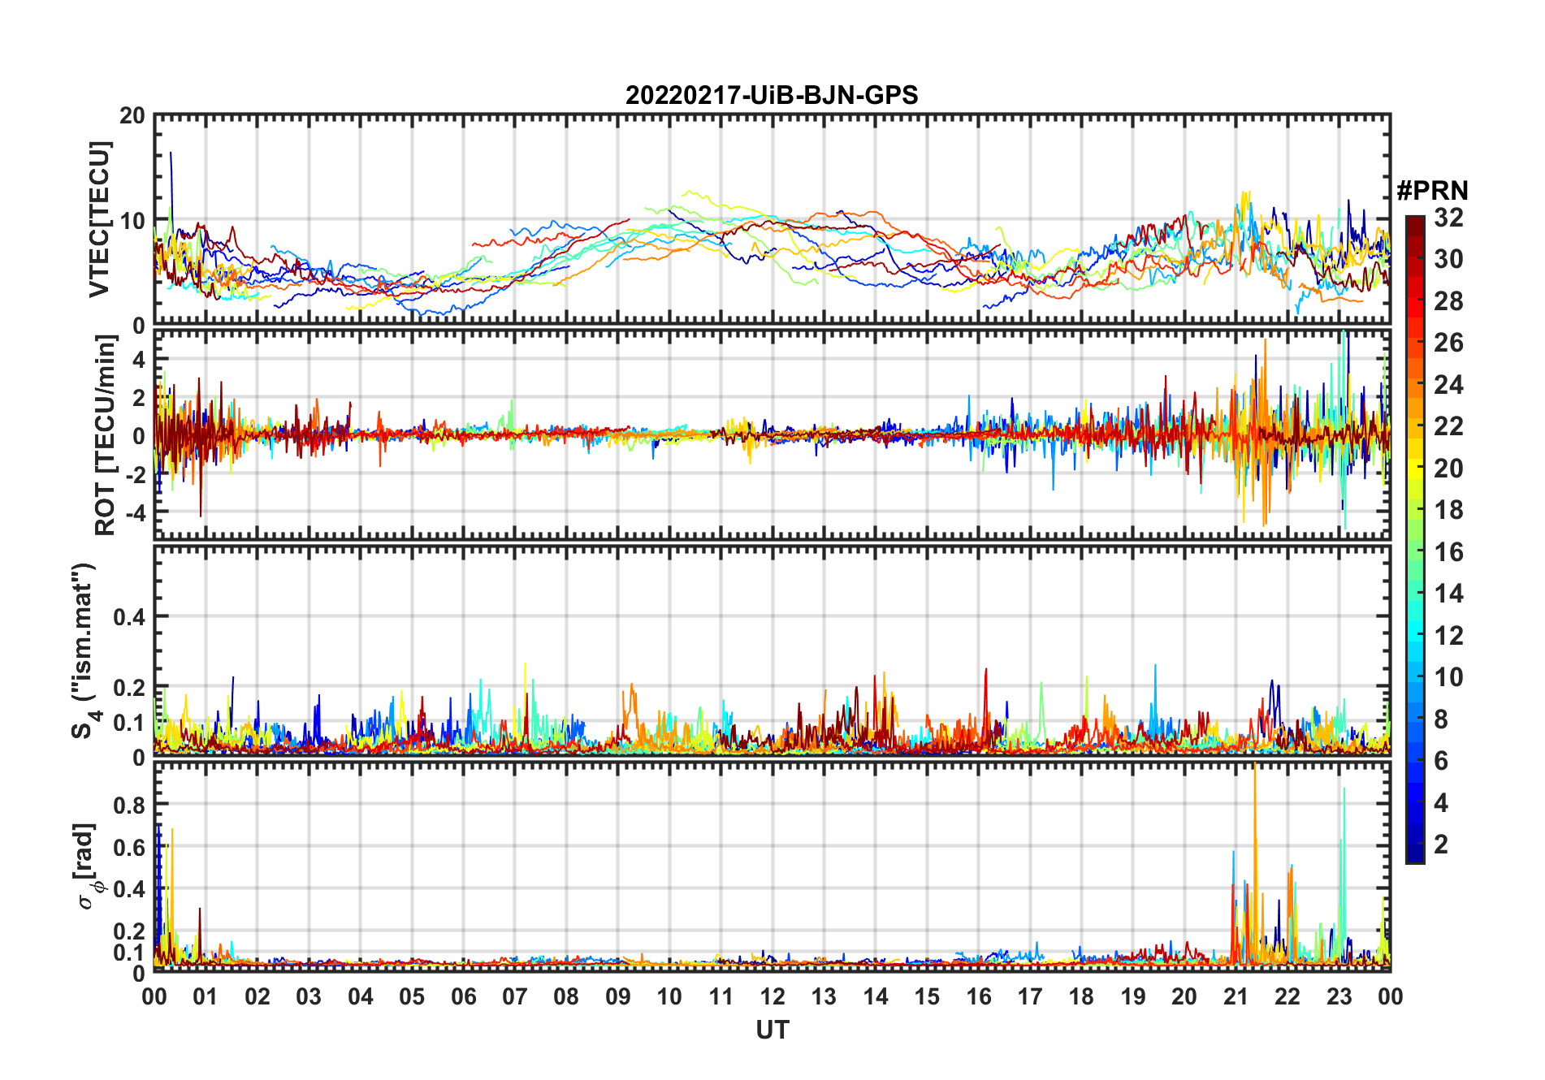Click x-axis tick label 04
Screen dimensions: 1545x1080
[x=361, y=997]
